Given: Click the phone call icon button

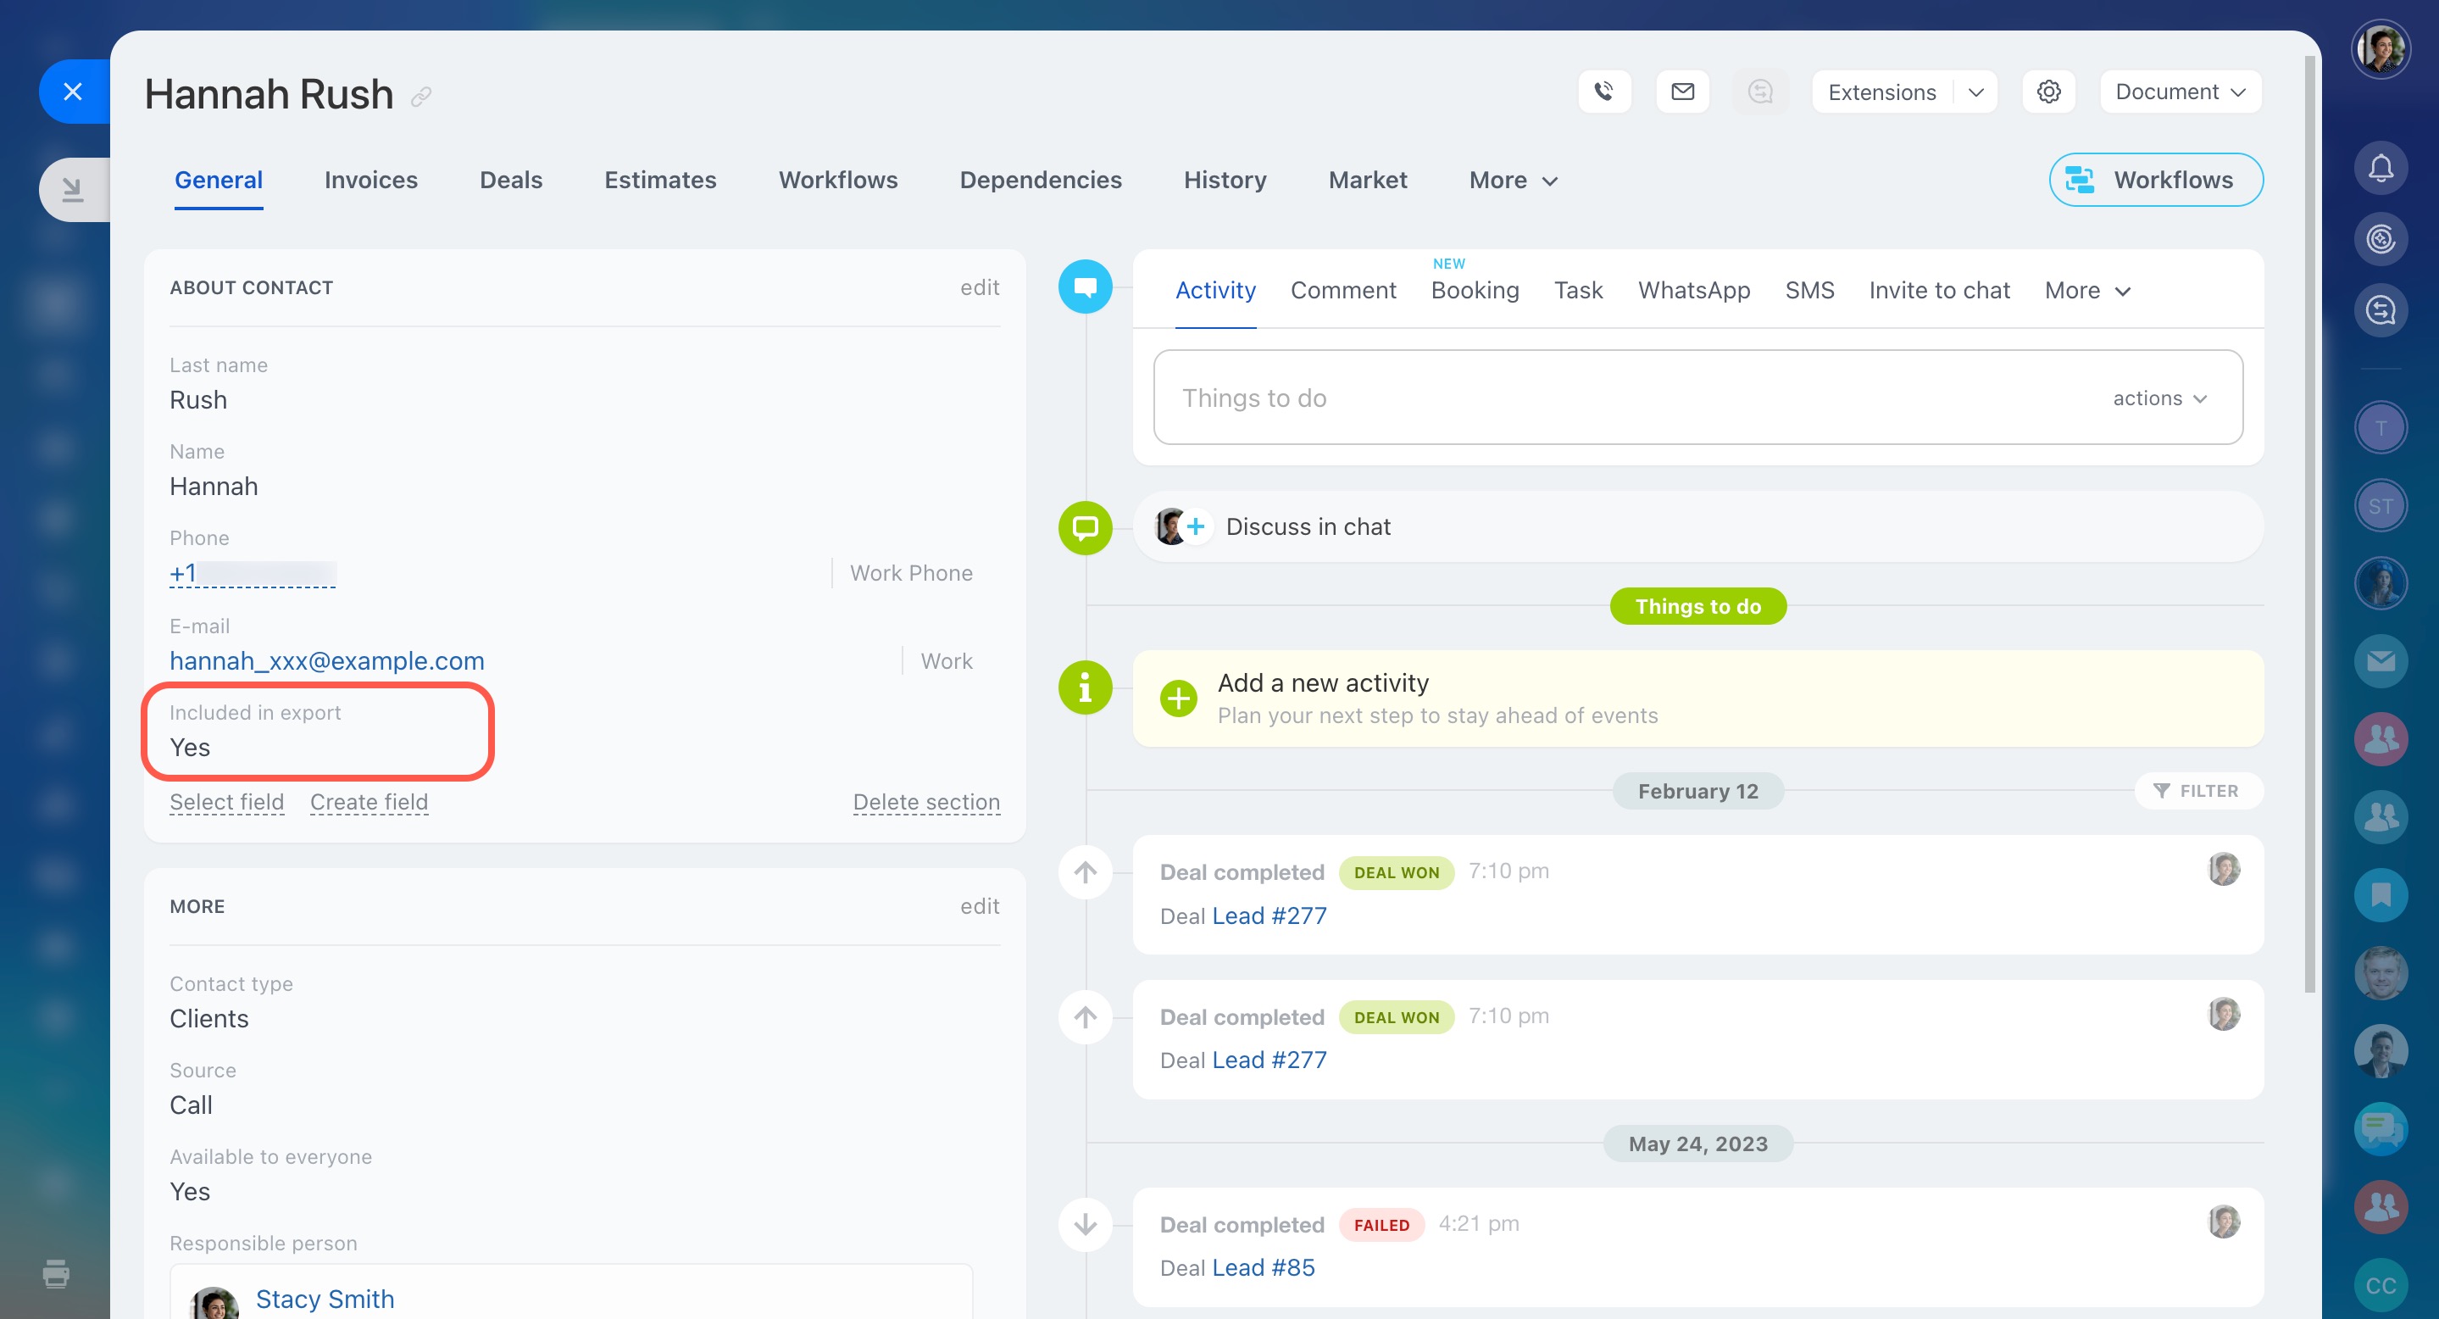Looking at the screenshot, I should coord(1604,92).
